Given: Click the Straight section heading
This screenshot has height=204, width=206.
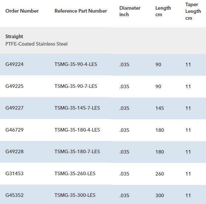Looking at the screenshot, I should tap(14, 37).
